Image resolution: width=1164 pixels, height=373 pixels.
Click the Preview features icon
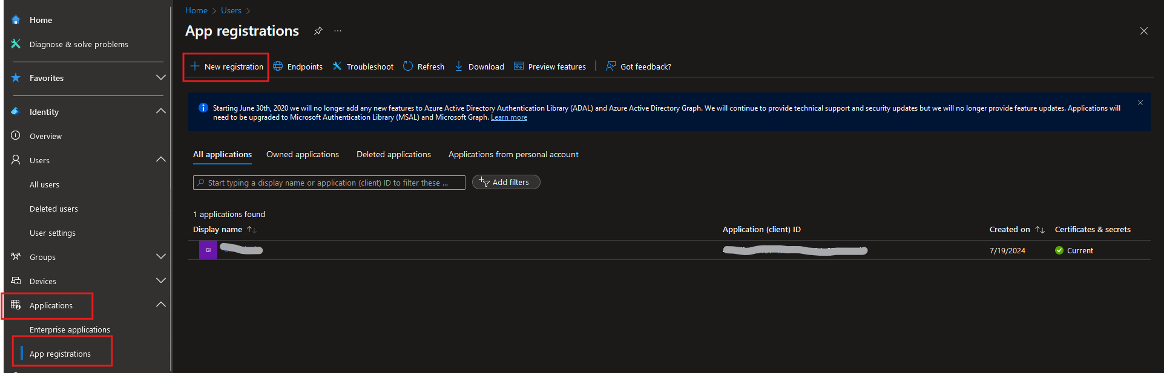pyautogui.click(x=519, y=66)
